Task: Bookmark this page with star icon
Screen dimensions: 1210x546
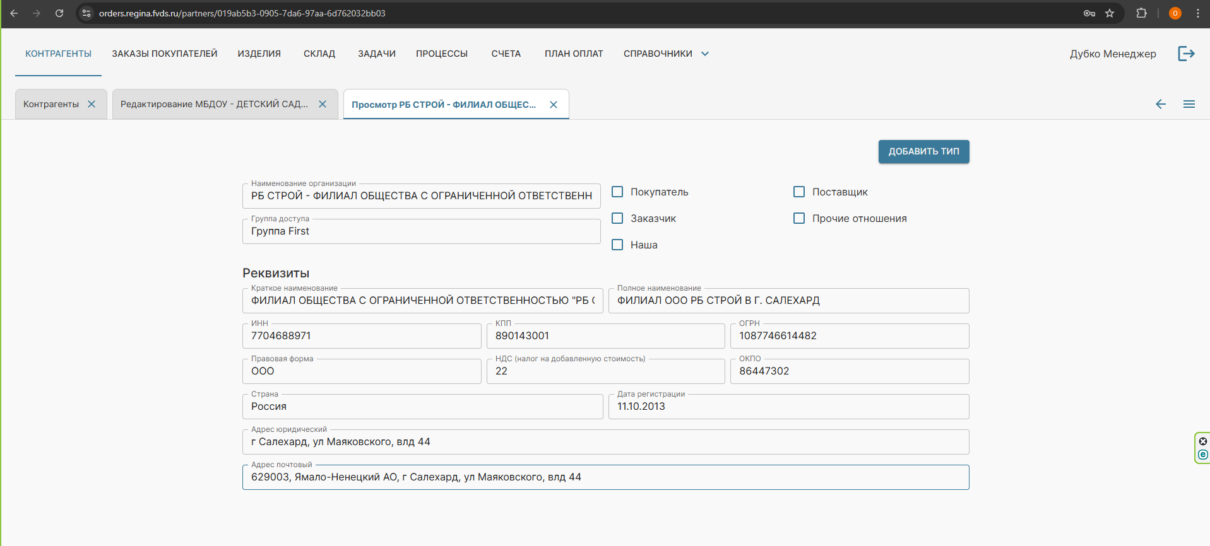Action: tap(1110, 13)
